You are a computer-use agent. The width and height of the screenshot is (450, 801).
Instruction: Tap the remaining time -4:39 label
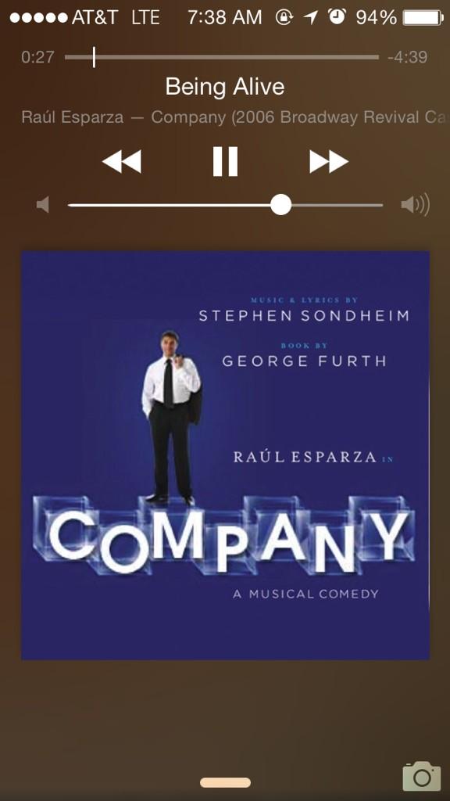[x=407, y=56]
